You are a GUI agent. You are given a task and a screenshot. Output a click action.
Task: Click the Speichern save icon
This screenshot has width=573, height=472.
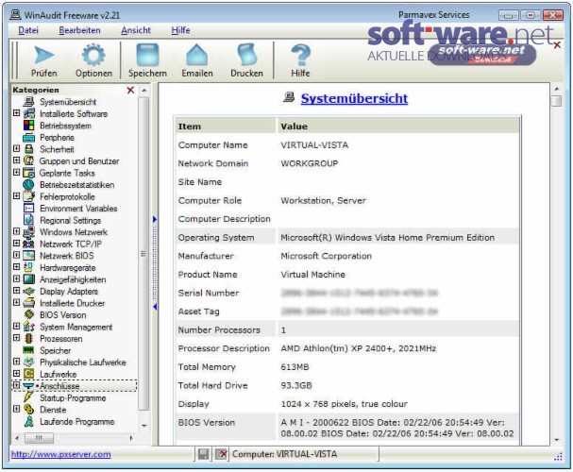pos(147,55)
